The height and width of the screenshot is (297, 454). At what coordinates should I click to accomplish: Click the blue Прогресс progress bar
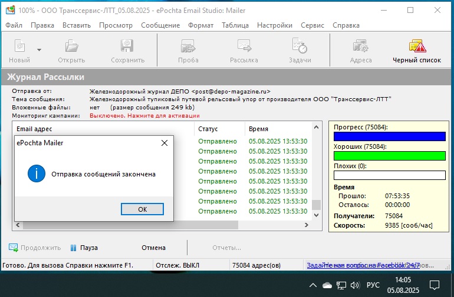(x=389, y=136)
